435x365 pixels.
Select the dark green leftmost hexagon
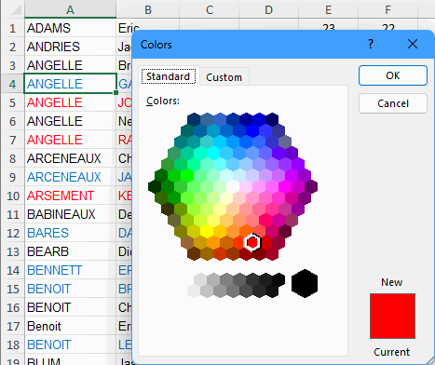[x=155, y=186]
